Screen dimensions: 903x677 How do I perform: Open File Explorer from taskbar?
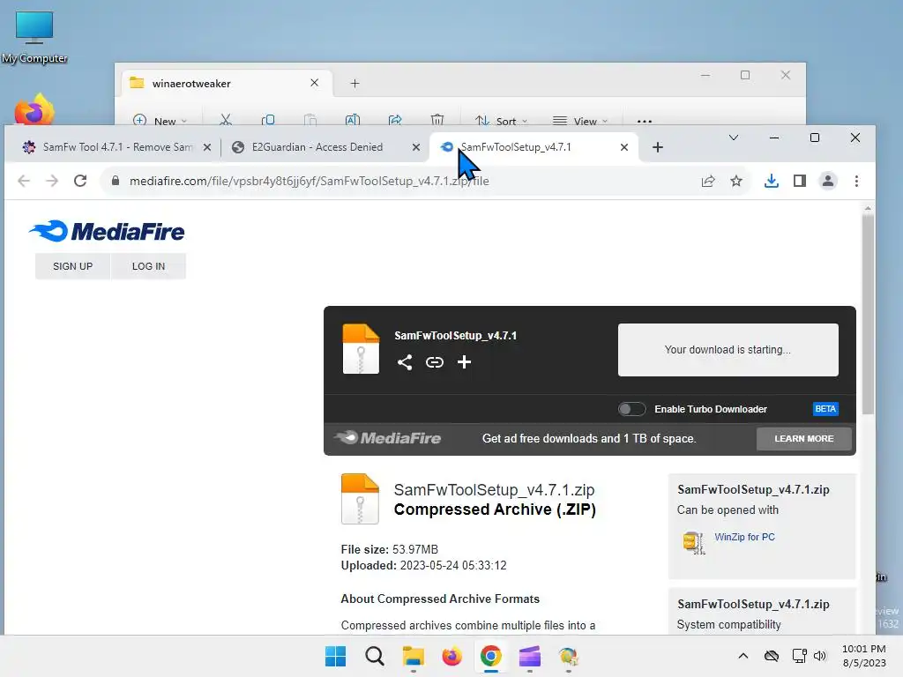click(x=413, y=656)
